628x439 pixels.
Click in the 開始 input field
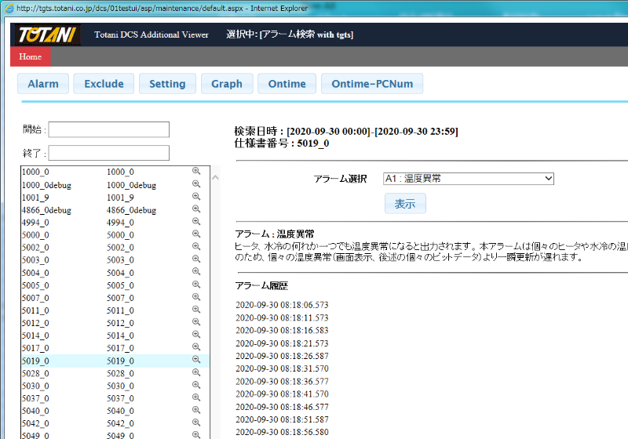(x=109, y=129)
